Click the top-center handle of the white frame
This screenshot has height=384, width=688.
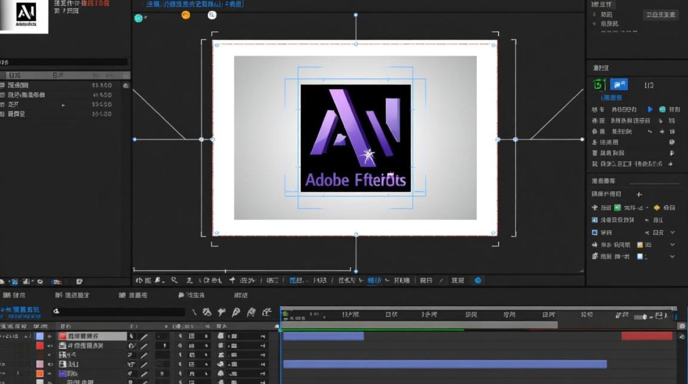click(x=356, y=44)
